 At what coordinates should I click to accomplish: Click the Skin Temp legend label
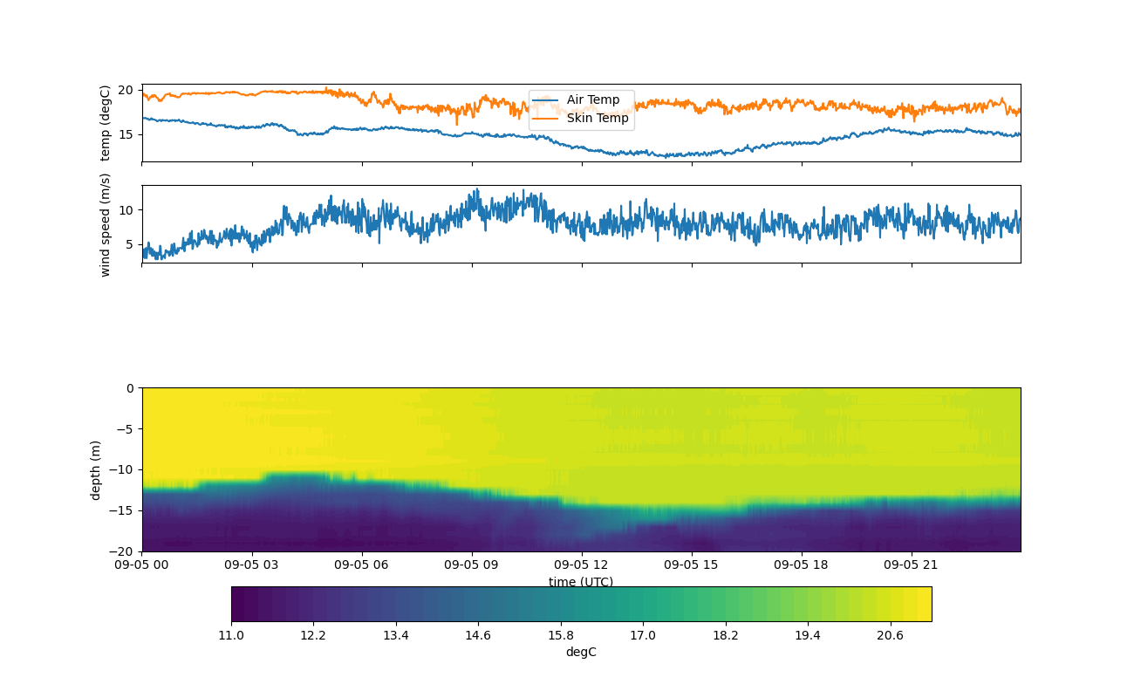(597, 118)
